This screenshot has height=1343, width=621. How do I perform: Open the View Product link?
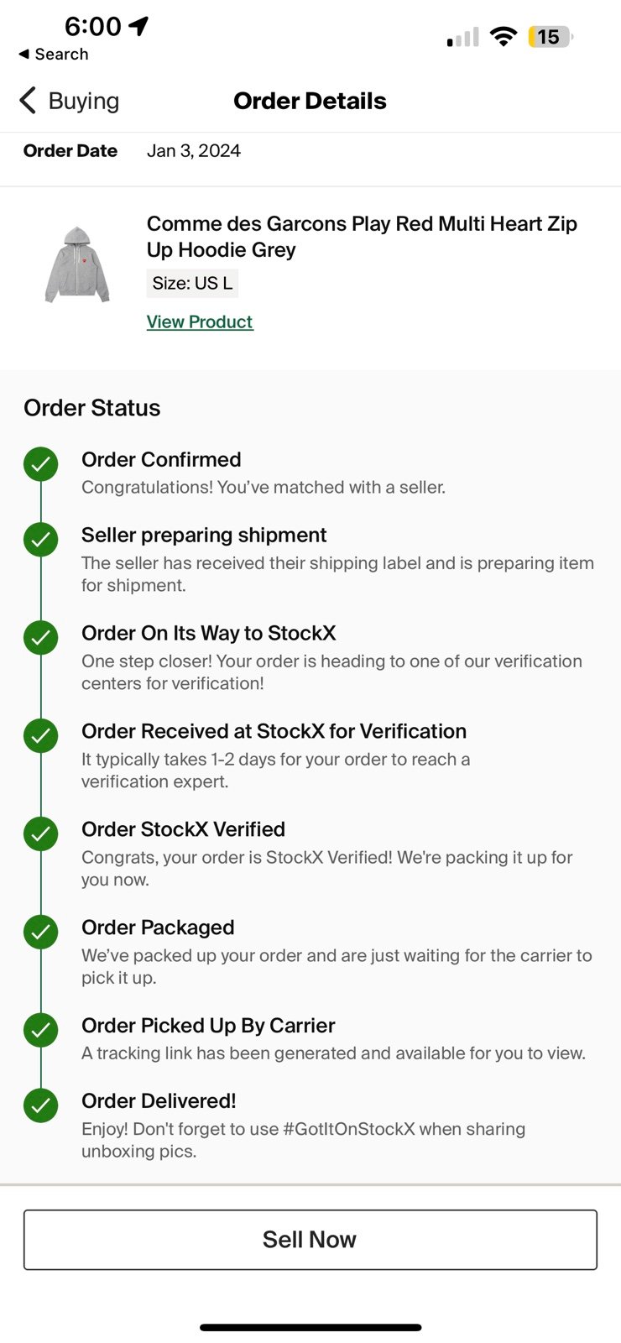click(x=200, y=322)
